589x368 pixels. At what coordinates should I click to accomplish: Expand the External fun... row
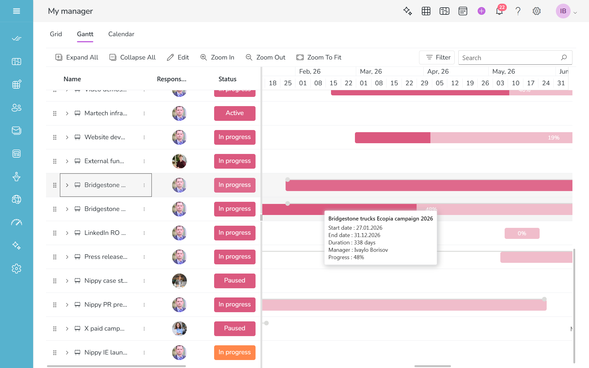tap(67, 161)
